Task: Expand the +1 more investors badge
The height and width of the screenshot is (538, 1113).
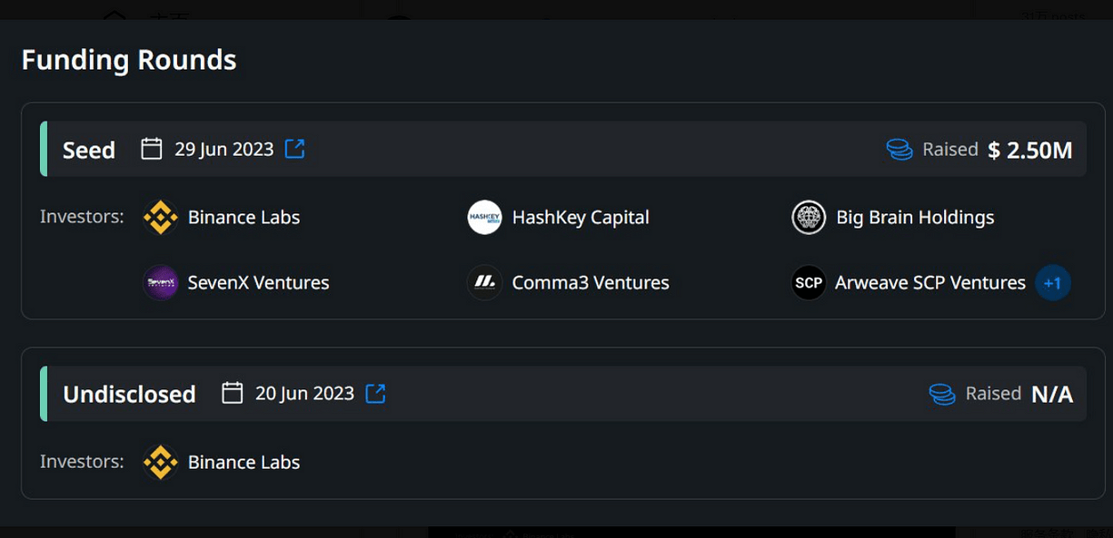Action: [1052, 283]
